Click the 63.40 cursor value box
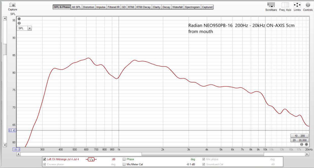Viewport: 314px width, 168px height. (x=12, y=130)
